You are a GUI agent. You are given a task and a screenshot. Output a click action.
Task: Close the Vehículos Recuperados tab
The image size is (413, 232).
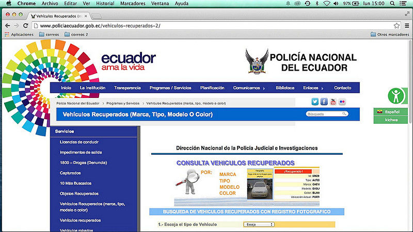pyautogui.click(x=86, y=16)
